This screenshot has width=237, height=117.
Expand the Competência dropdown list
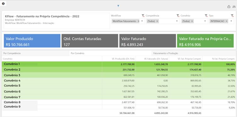pyautogui.click(x=177, y=21)
